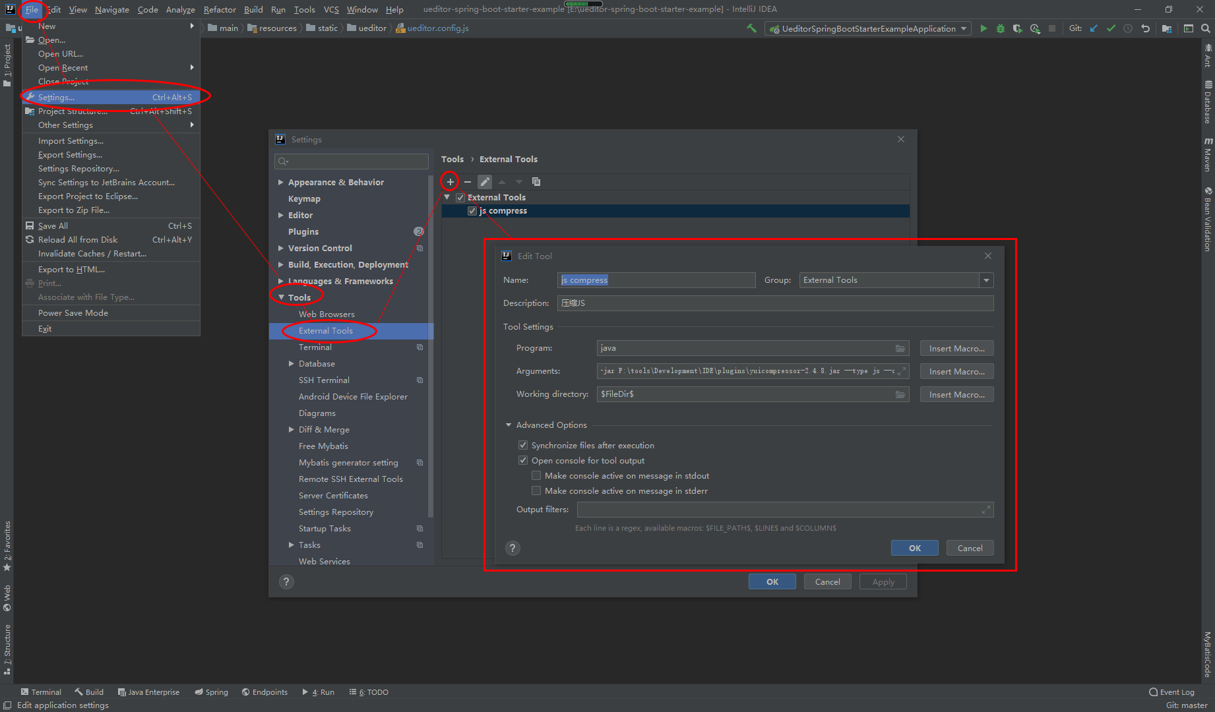Screen dimensions: 1215x712
Task: Click the progress bar in the title bar
Action: tap(583, 3)
